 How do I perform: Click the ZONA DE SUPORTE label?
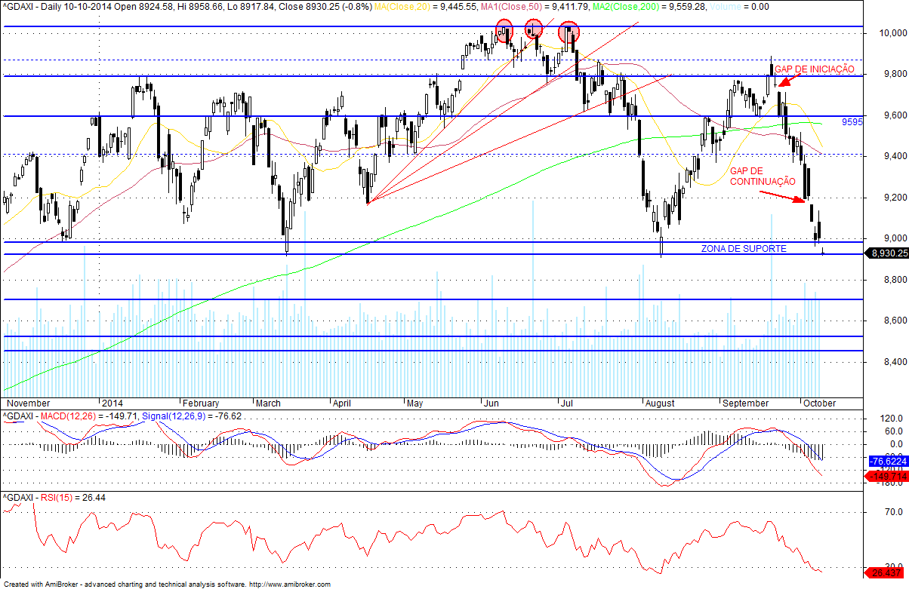[744, 248]
